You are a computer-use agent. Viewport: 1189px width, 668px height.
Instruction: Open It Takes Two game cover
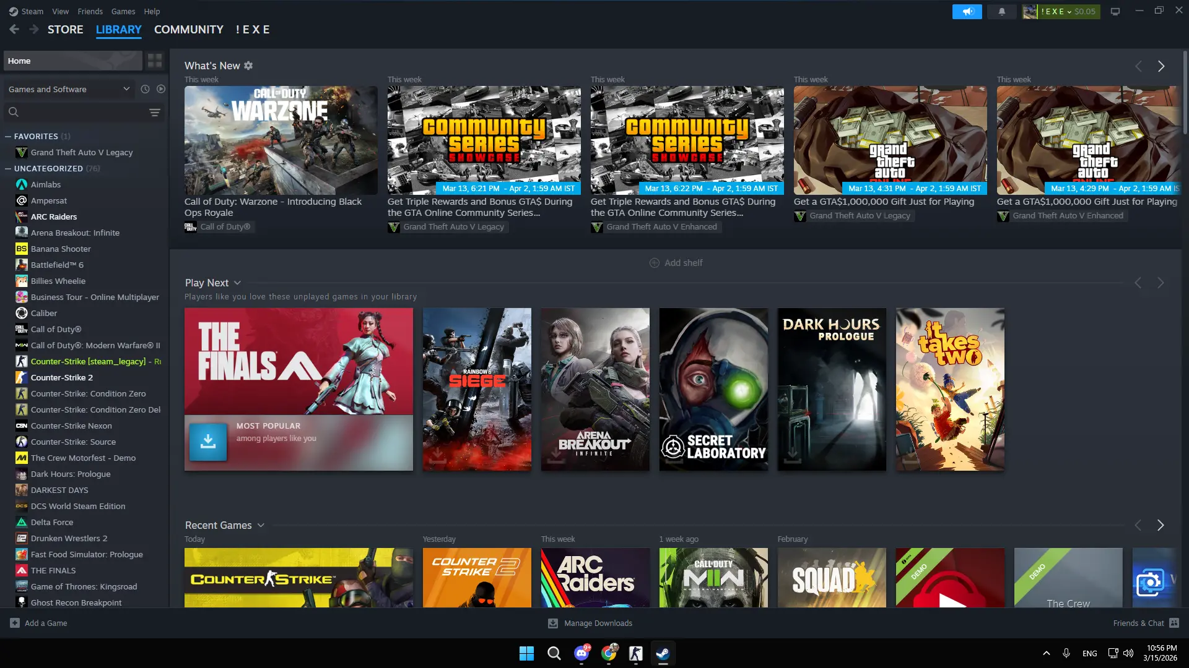tap(950, 389)
